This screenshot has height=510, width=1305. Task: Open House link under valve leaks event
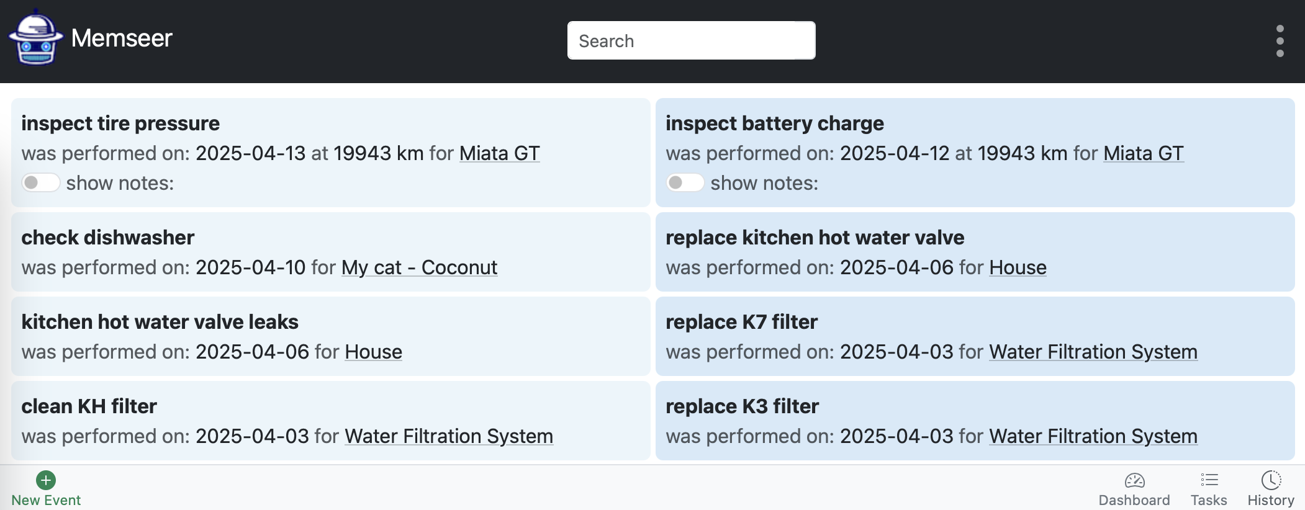coord(373,352)
